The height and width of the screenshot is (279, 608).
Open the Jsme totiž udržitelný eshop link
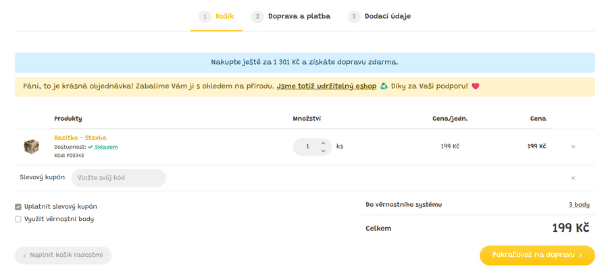coord(326,86)
